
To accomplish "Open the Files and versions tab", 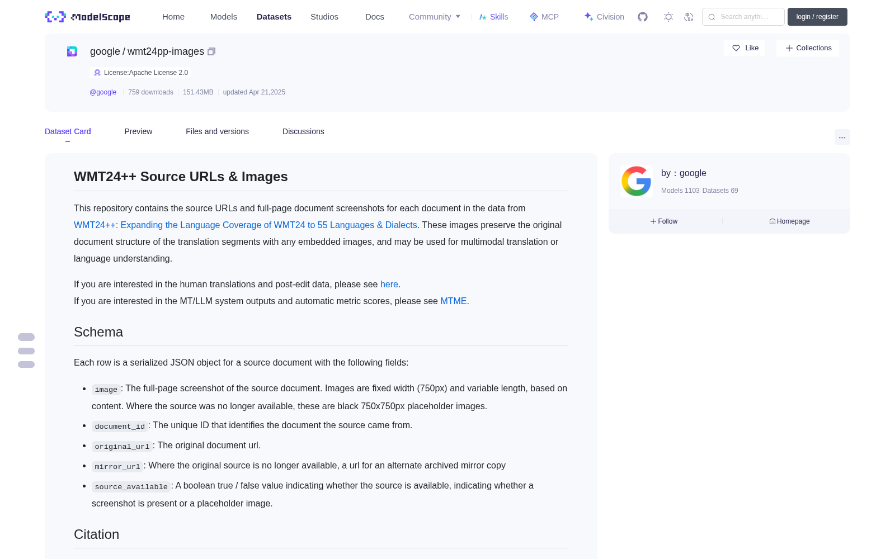I will point(217,131).
